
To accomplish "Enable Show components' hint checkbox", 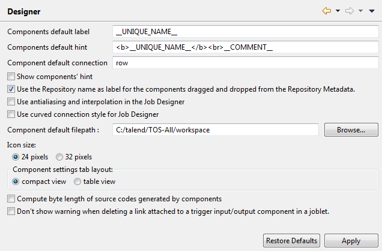I will [x=11, y=77].
